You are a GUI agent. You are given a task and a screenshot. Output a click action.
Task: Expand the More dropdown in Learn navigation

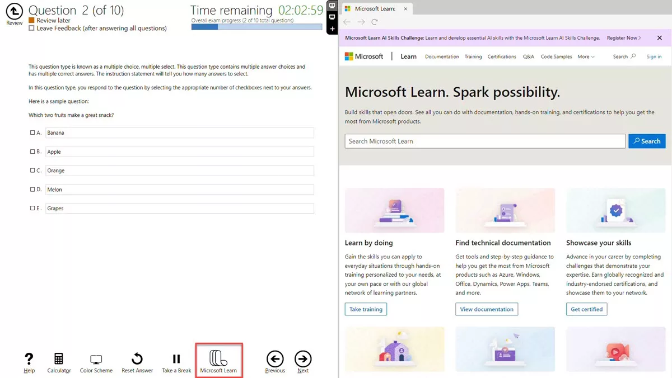pyautogui.click(x=586, y=56)
